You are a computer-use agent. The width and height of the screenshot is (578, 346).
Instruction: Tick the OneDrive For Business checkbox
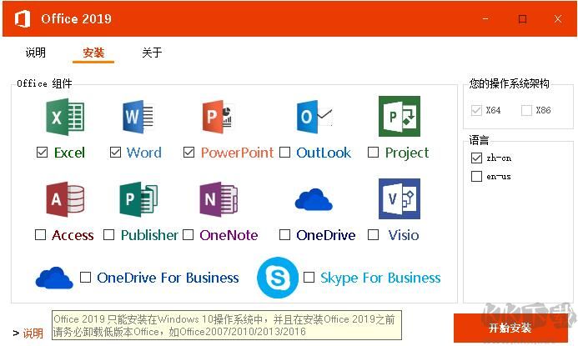click(85, 278)
